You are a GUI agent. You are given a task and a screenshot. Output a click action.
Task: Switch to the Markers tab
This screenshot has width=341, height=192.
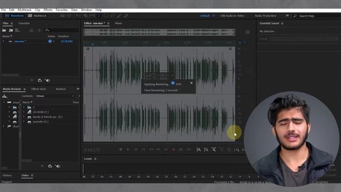[61, 89]
